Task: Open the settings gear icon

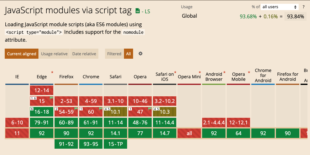Action: (140, 54)
